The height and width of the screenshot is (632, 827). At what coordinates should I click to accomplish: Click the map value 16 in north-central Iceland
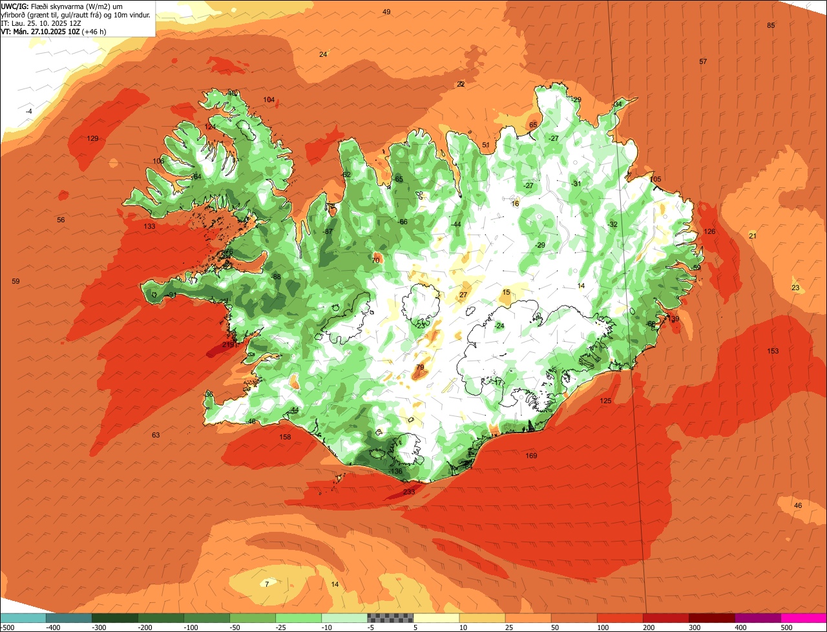[515, 204]
